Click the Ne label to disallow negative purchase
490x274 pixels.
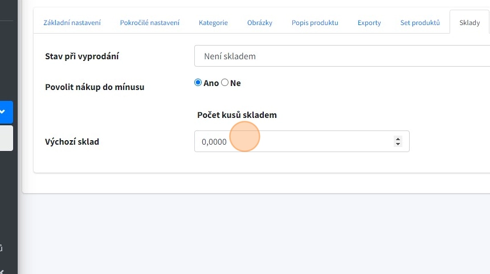pyautogui.click(x=235, y=83)
